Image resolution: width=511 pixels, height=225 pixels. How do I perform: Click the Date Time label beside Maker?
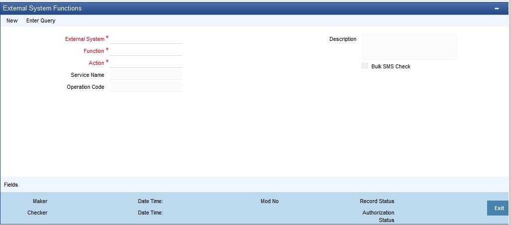(150, 201)
